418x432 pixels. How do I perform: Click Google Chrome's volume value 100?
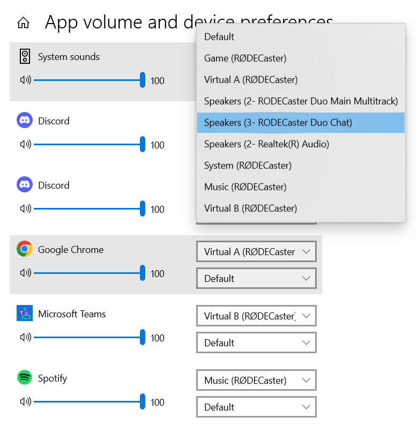(x=158, y=274)
